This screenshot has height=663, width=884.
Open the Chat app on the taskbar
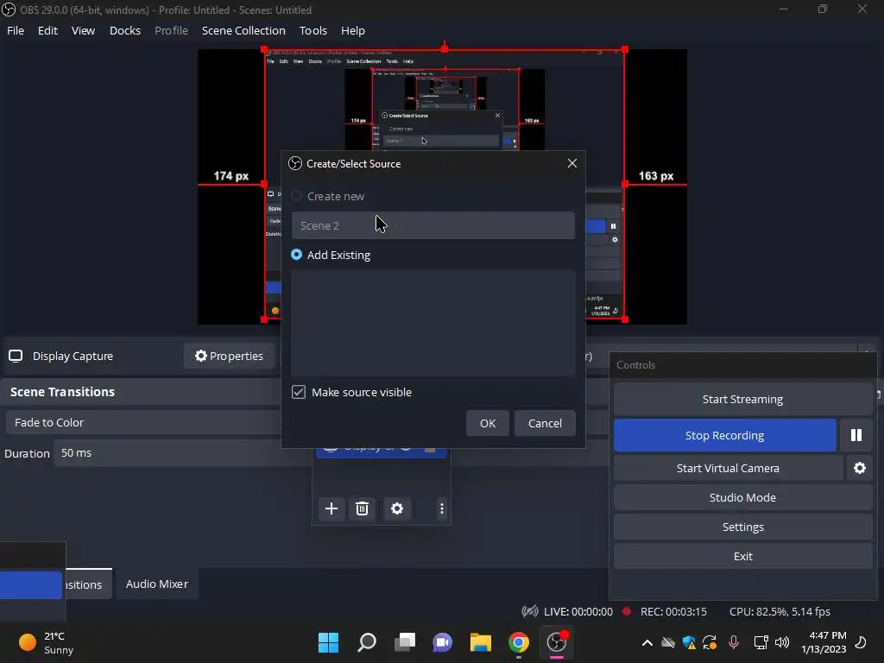[443, 642]
